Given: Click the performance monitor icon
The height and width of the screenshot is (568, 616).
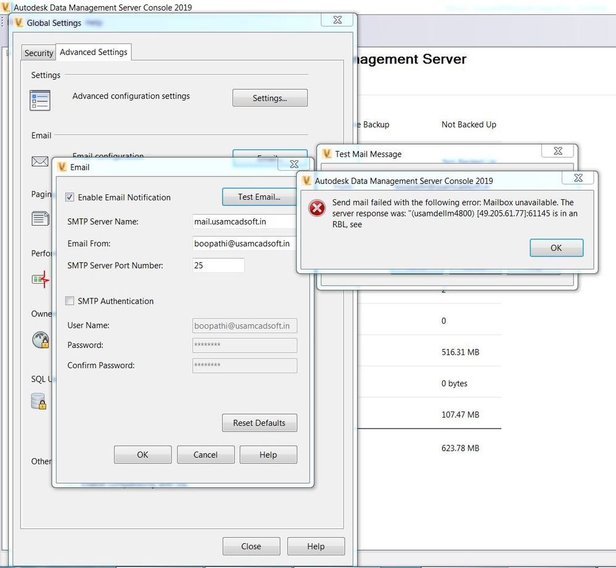Looking at the screenshot, I should tap(41, 279).
